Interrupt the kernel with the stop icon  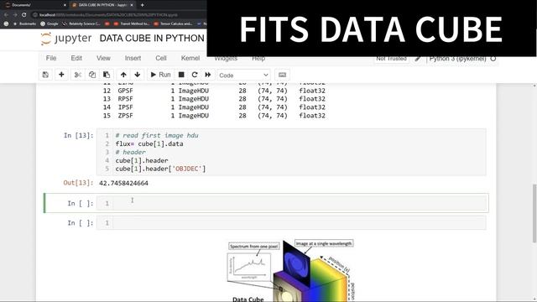click(181, 75)
